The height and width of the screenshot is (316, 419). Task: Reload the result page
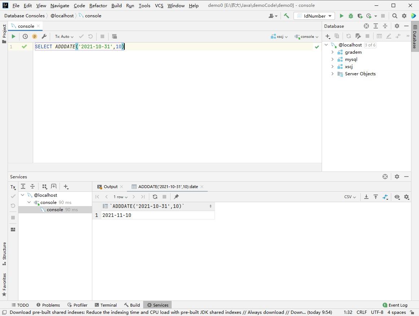click(x=155, y=197)
